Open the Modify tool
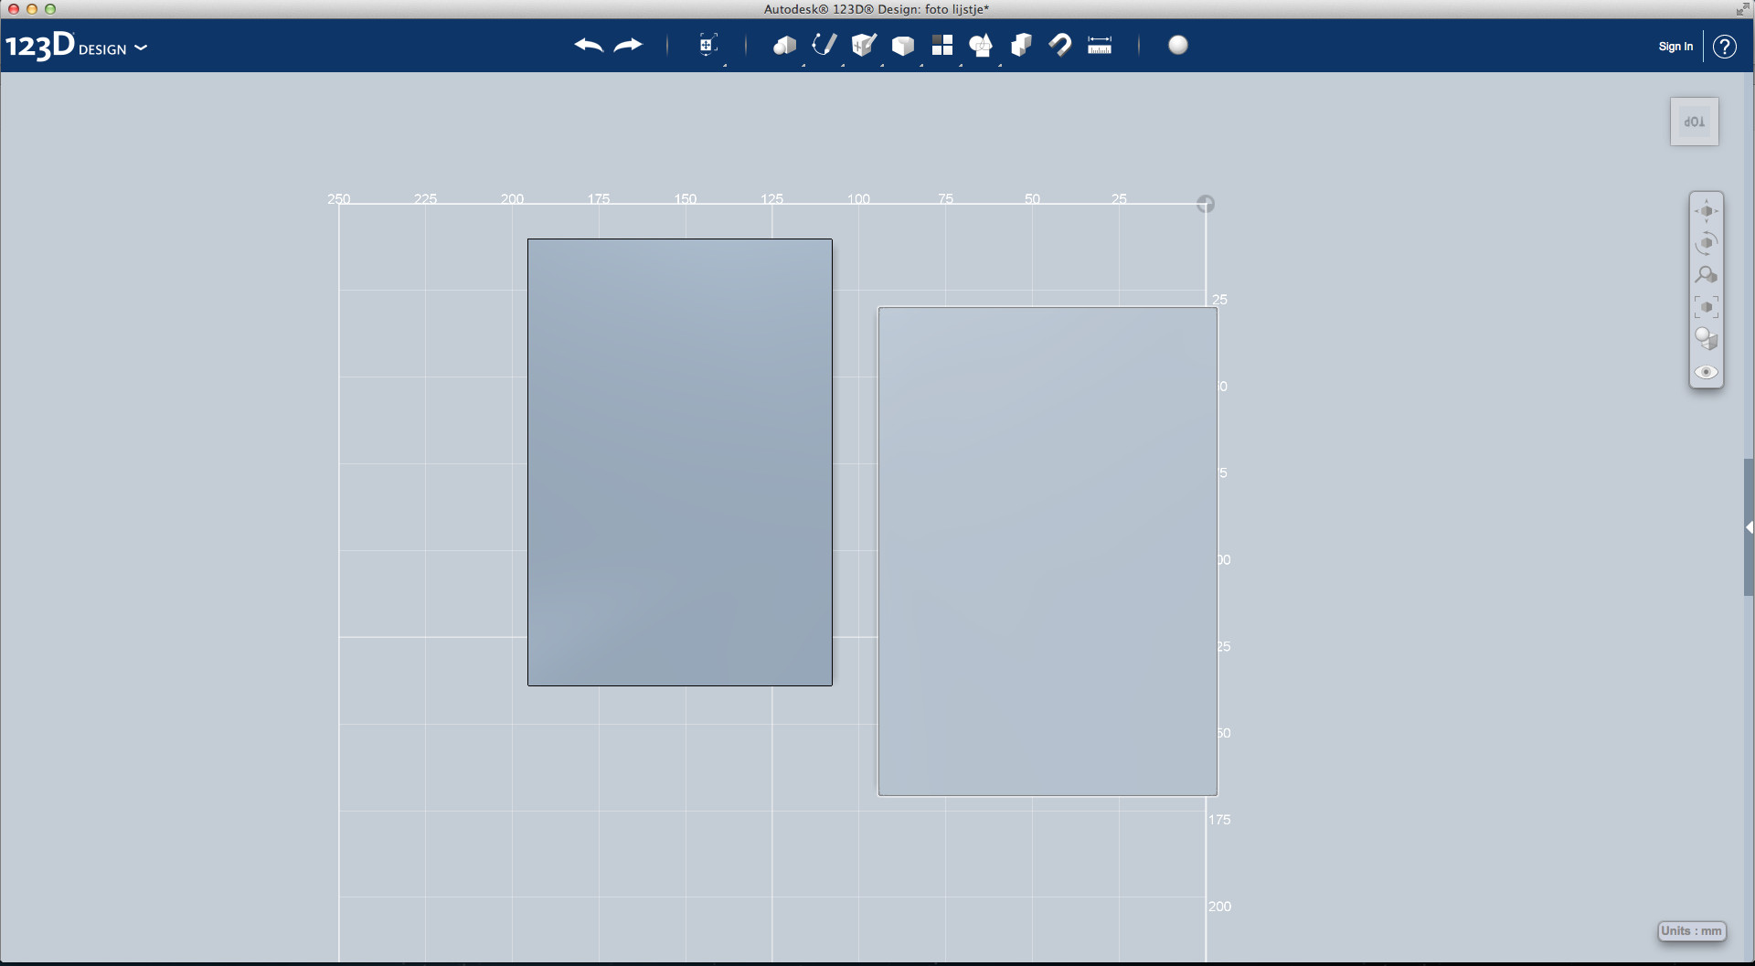The width and height of the screenshot is (1755, 966). (x=903, y=46)
